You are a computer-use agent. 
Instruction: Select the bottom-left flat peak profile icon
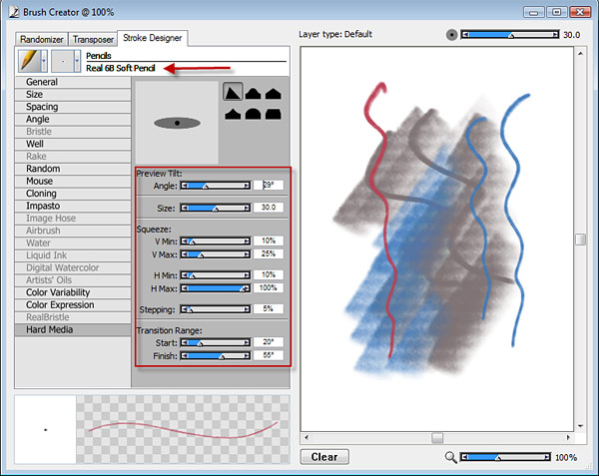(x=233, y=114)
